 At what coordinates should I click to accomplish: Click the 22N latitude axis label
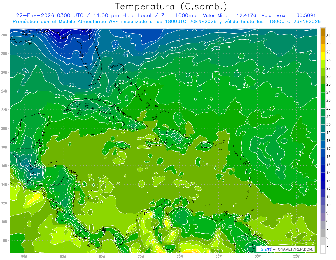[5, 110]
